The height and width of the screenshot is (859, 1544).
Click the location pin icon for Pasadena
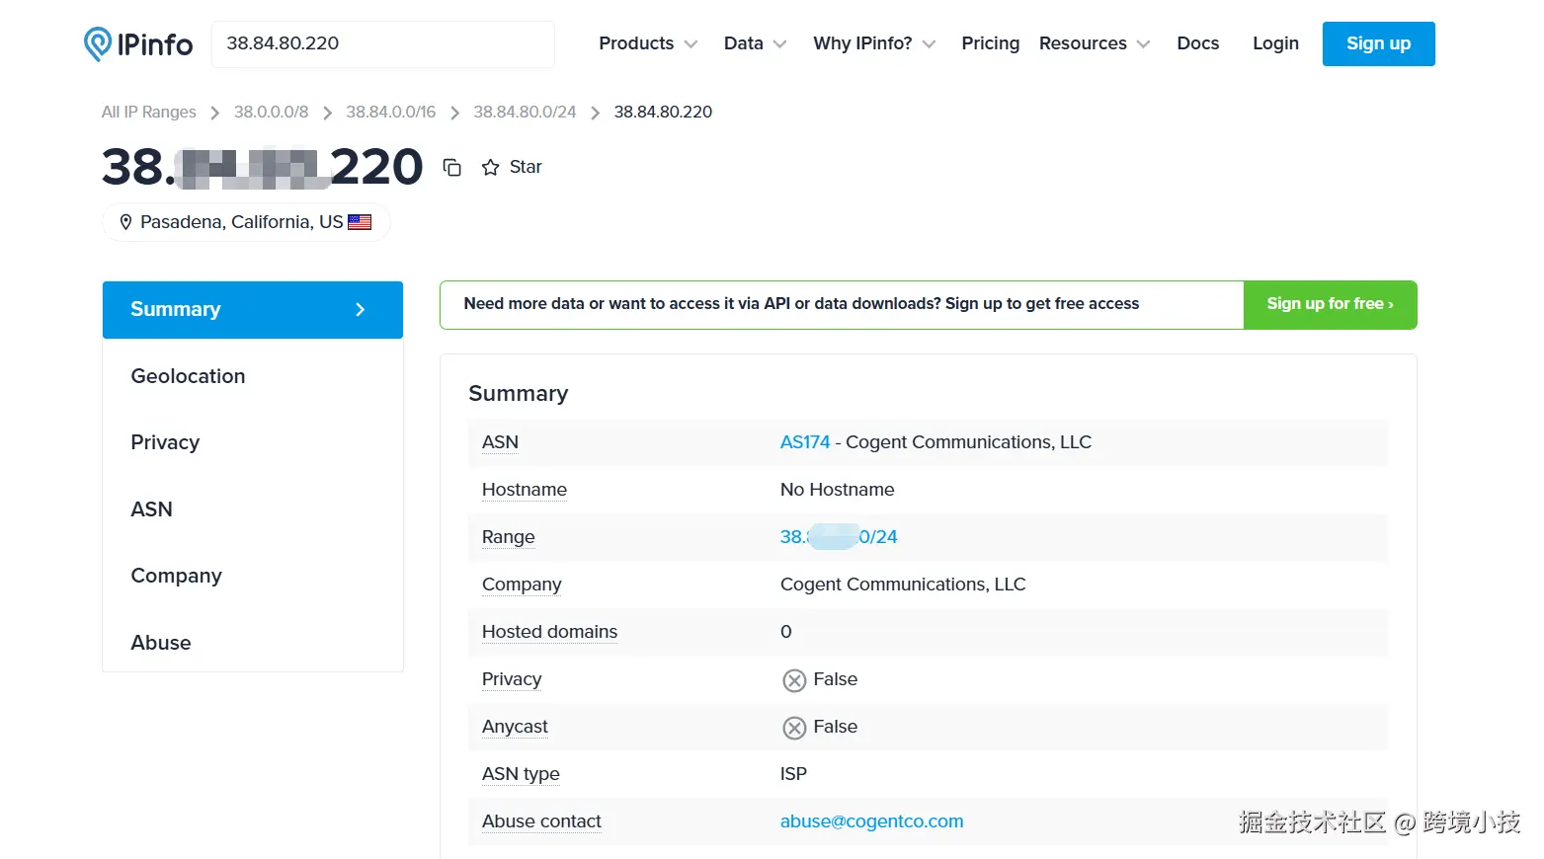125,222
